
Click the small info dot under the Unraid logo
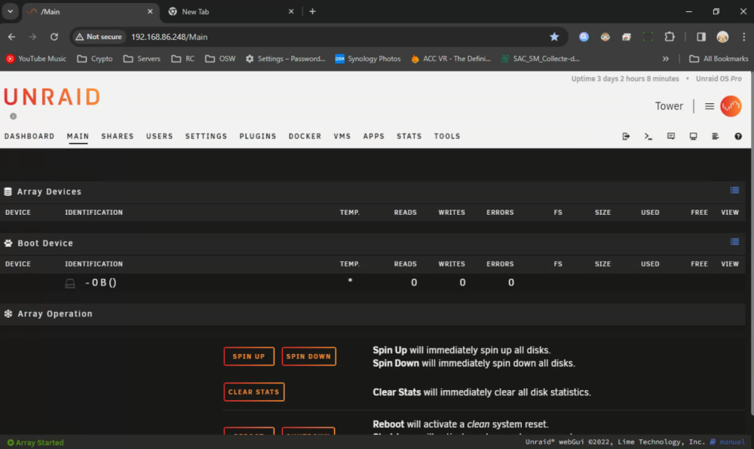(x=13, y=116)
